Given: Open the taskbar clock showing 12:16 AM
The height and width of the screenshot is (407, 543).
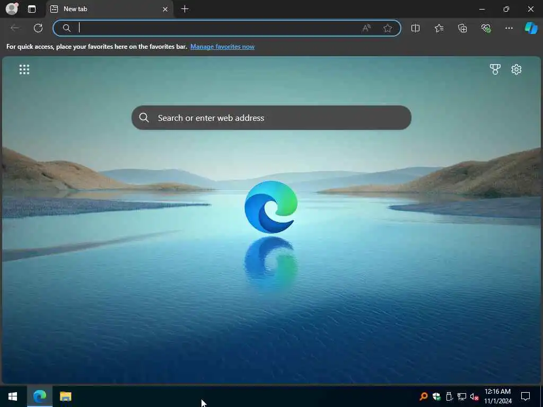Looking at the screenshot, I should (x=497, y=396).
